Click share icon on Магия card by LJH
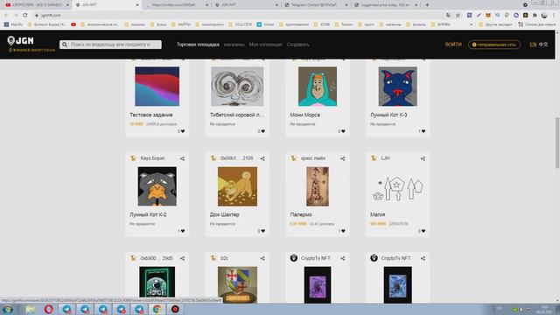Screen dimensions: 560x315 point(423,158)
